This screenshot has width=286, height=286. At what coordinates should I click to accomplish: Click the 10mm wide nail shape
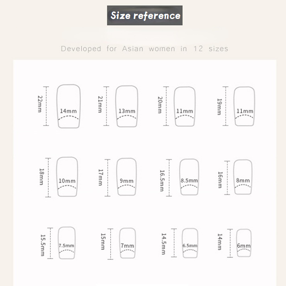tap(67, 177)
